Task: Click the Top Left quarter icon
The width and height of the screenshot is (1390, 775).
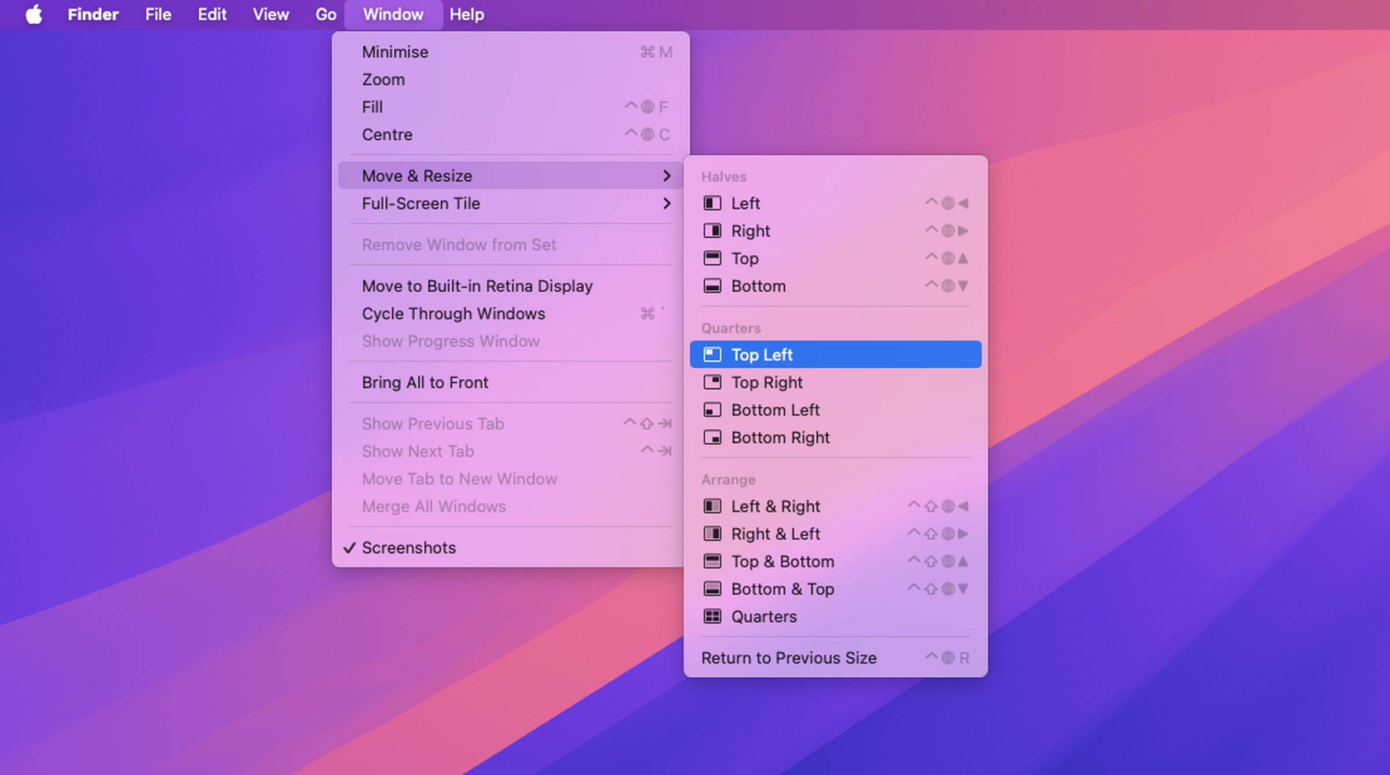Action: click(x=712, y=354)
